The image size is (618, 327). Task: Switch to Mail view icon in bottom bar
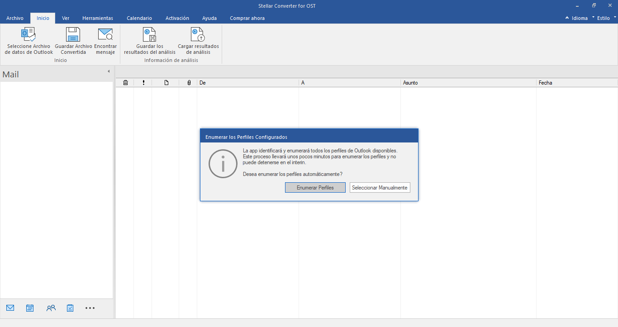(x=10, y=308)
